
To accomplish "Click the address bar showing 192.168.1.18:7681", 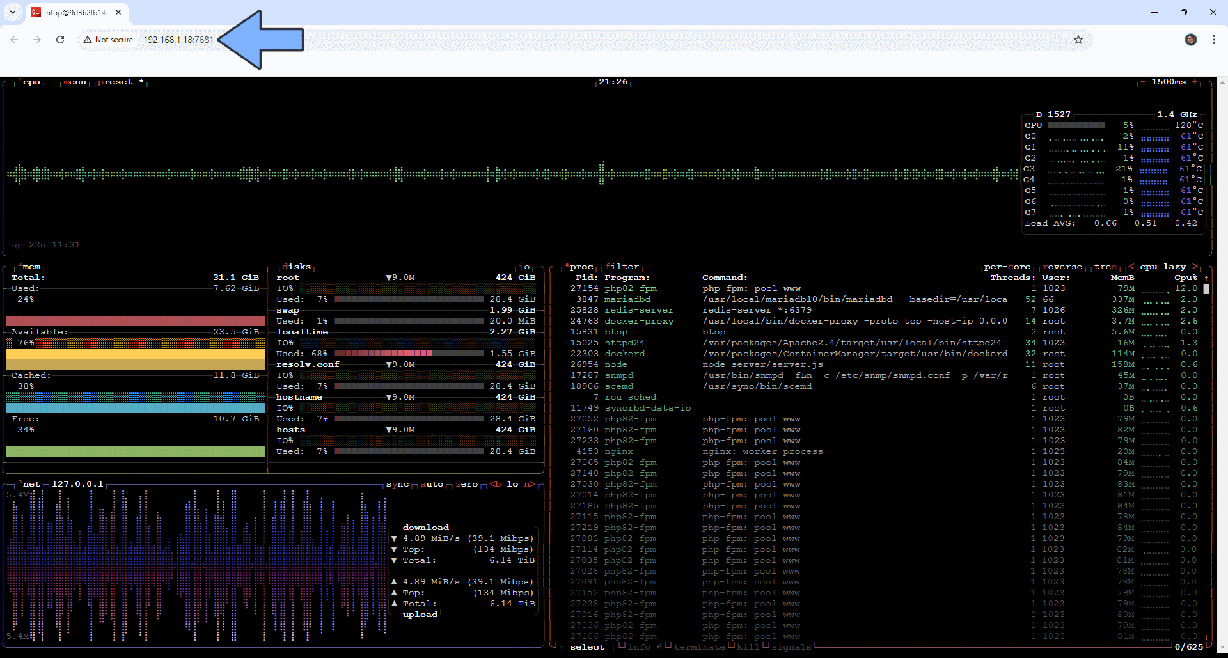I will (179, 39).
